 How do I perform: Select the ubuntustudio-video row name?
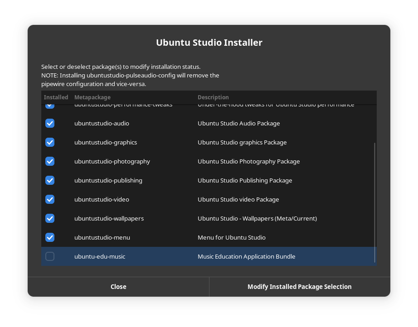[102, 199]
